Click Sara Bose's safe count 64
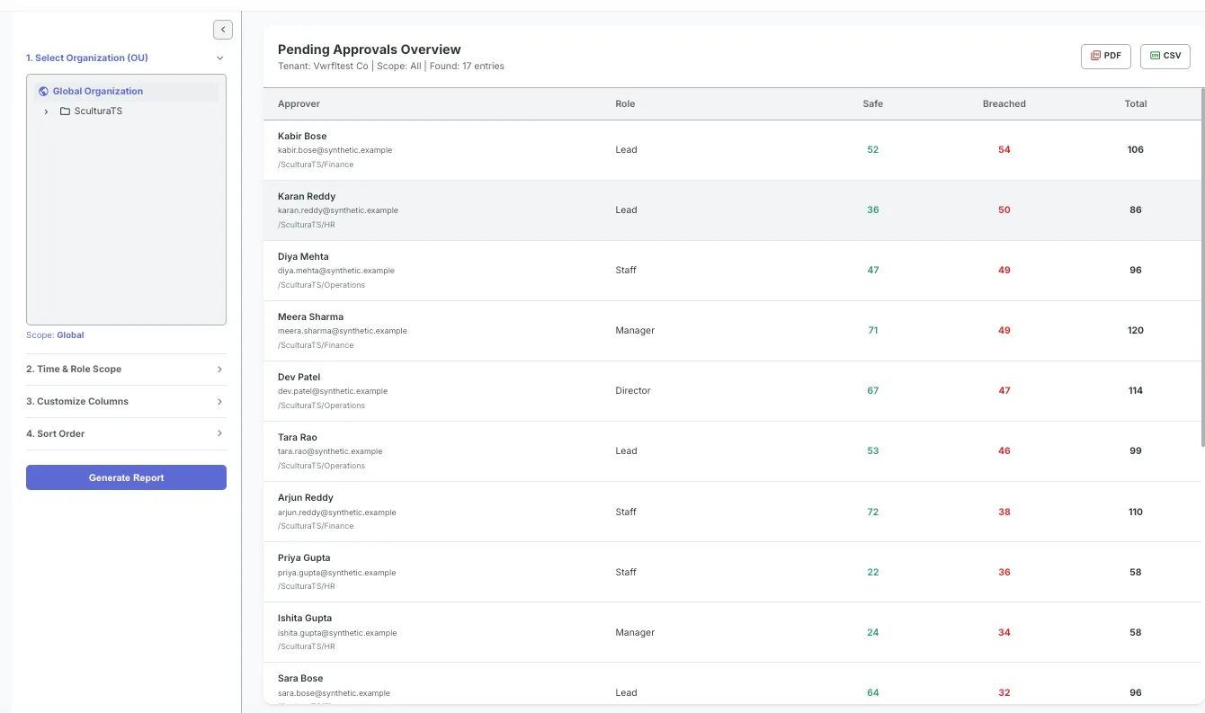Screen dimensions: 1205x713 873,693
